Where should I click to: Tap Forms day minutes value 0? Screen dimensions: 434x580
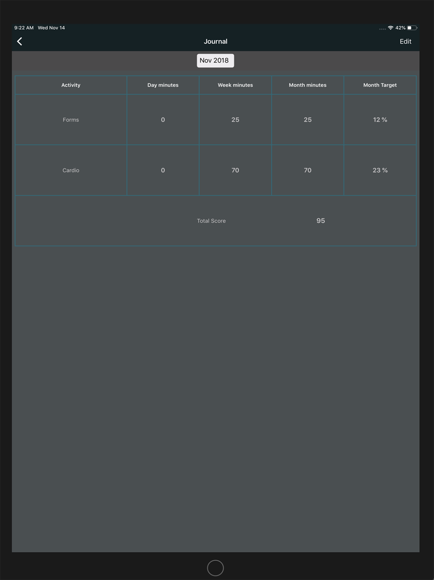click(x=163, y=120)
